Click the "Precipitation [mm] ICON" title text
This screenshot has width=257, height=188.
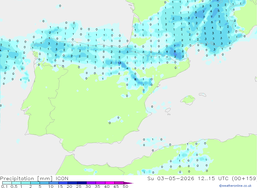(x=34, y=179)
